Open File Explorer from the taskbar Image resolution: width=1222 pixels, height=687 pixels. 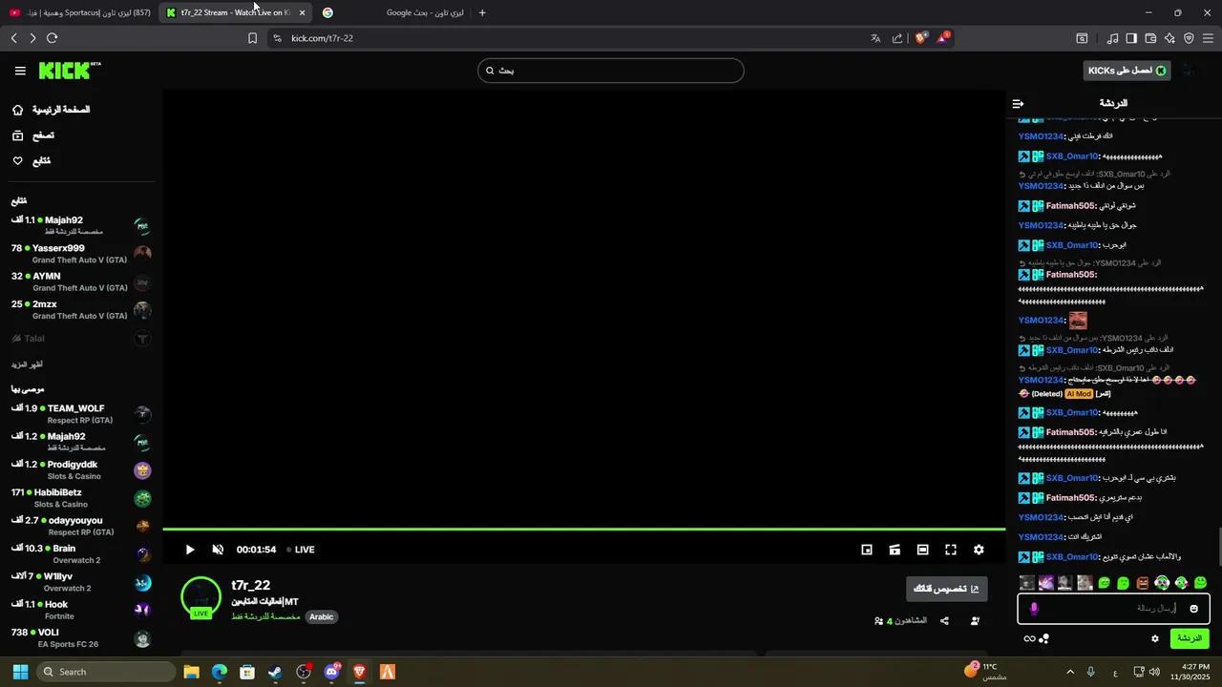point(191,672)
